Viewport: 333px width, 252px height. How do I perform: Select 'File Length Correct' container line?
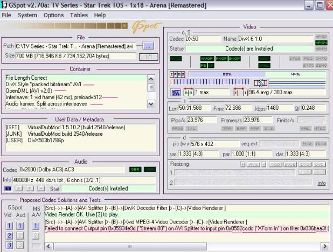(x=75, y=78)
